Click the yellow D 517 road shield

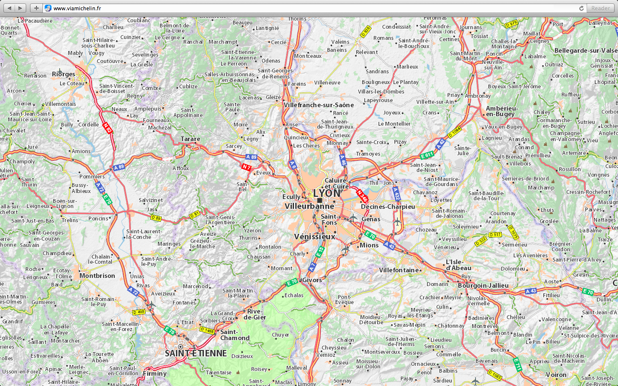point(495,235)
